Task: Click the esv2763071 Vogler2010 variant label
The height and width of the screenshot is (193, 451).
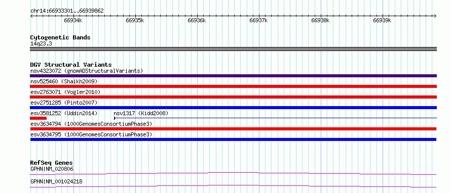Action: pyautogui.click(x=65, y=92)
